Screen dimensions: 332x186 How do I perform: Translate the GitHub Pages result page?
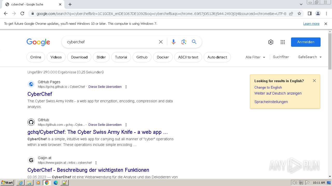coord(105,87)
